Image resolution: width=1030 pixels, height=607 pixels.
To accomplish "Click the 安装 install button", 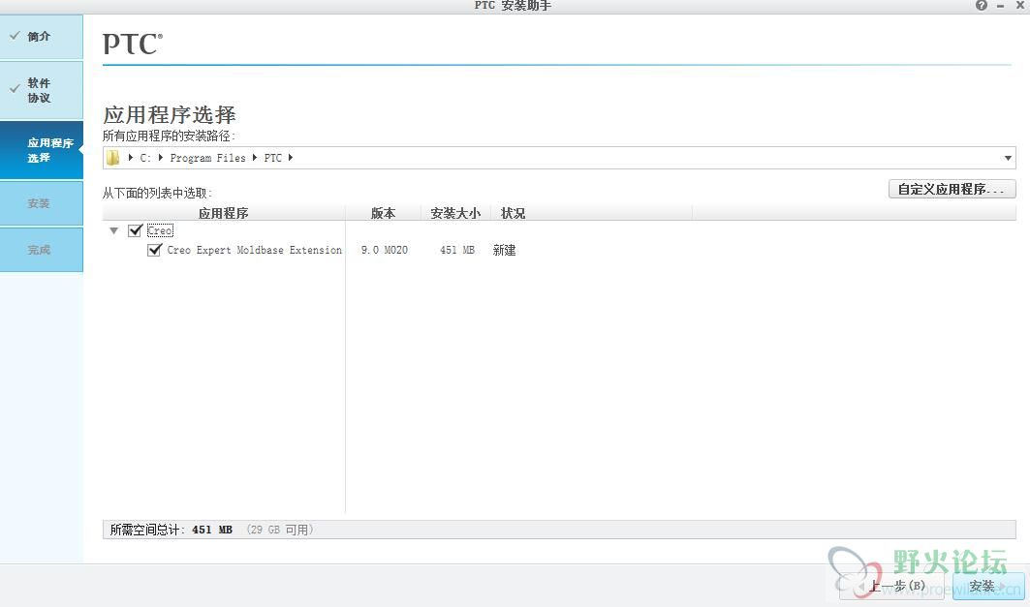I will [x=988, y=586].
